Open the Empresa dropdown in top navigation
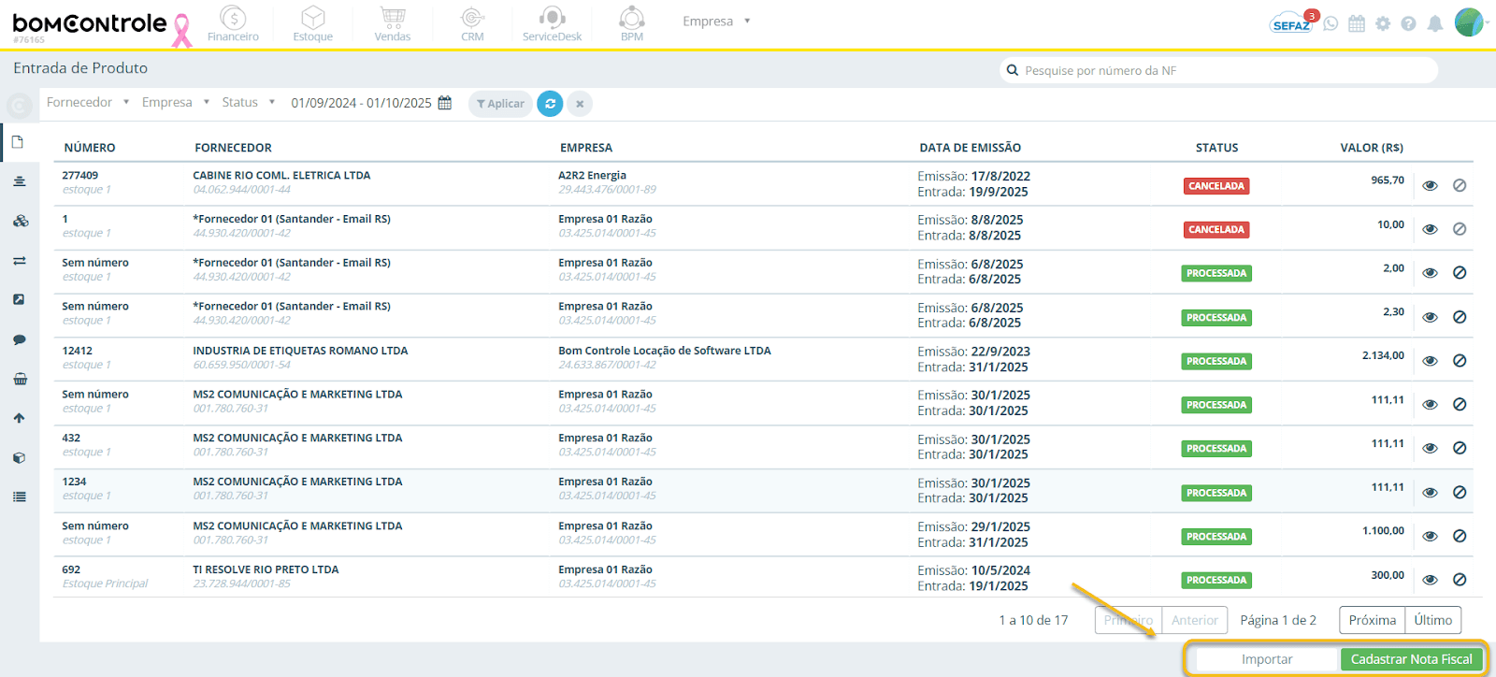Screen dimensions: 1496x677 tap(716, 22)
